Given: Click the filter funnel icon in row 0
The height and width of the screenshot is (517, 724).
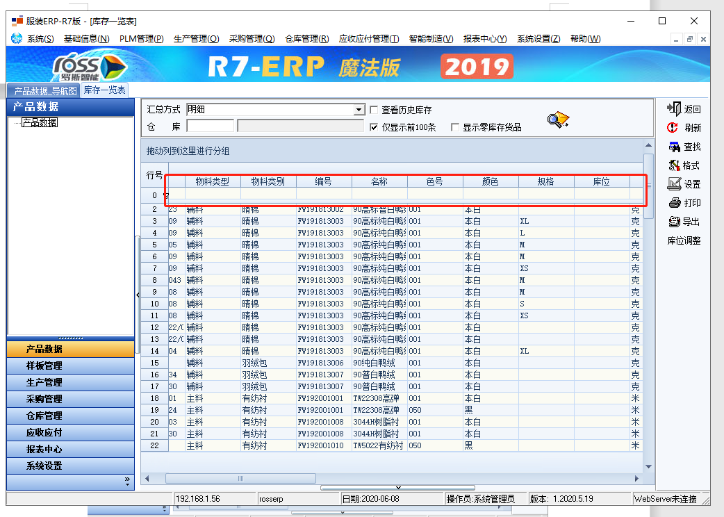Looking at the screenshot, I should tap(166, 195).
